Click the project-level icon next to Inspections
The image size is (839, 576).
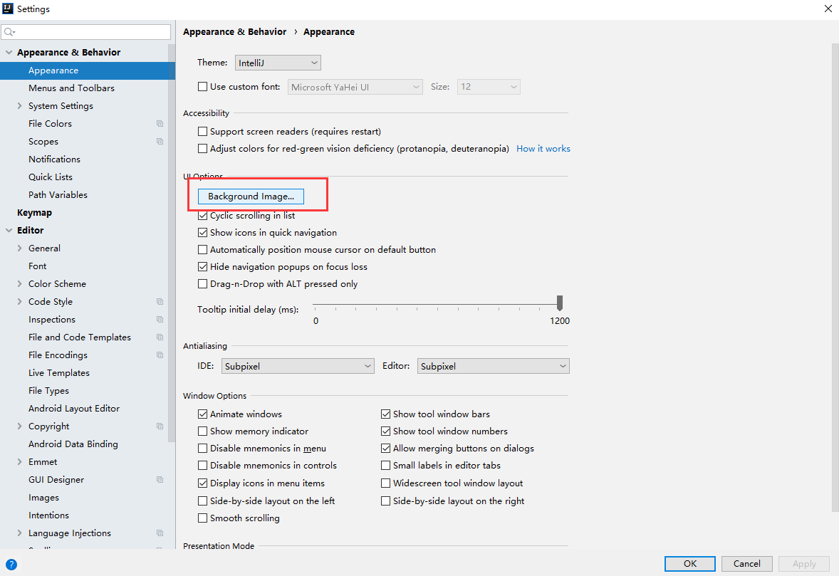(x=160, y=319)
